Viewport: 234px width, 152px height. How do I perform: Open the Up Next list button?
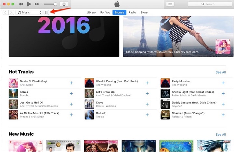170,4
